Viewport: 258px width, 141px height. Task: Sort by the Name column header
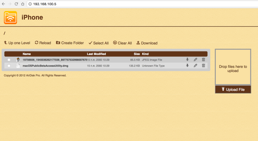pyautogui.click(x=27, y=54)
